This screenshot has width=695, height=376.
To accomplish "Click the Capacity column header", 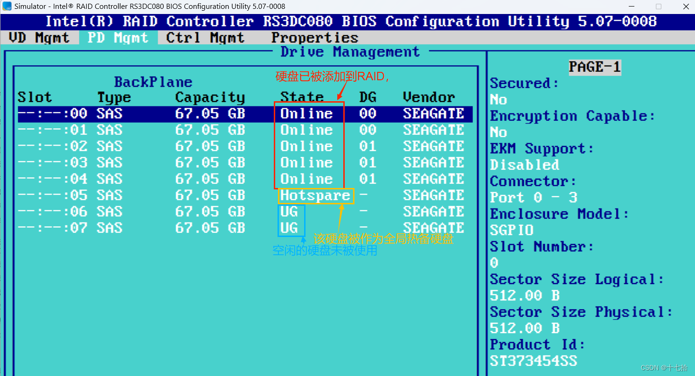I will point(210,98).
